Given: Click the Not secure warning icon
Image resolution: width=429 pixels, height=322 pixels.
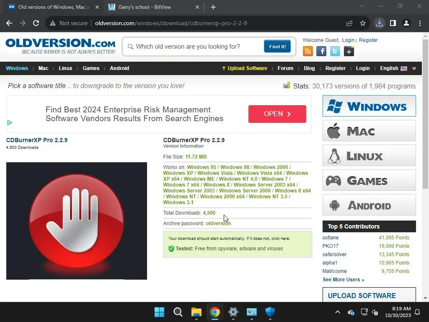Looking at the screenshot, I should click(53, 23).
